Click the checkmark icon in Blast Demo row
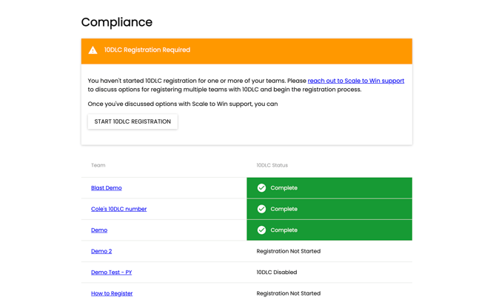 (261, 188)
